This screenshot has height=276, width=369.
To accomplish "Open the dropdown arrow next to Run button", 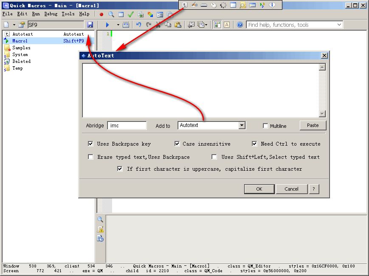I will tap(118, 25).
